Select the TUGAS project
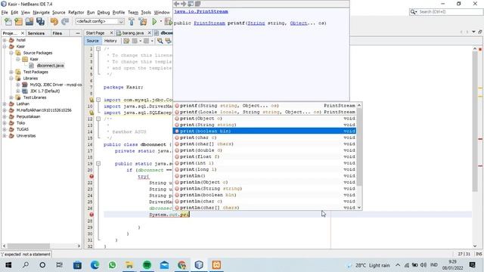 click(x=23, y=129)
